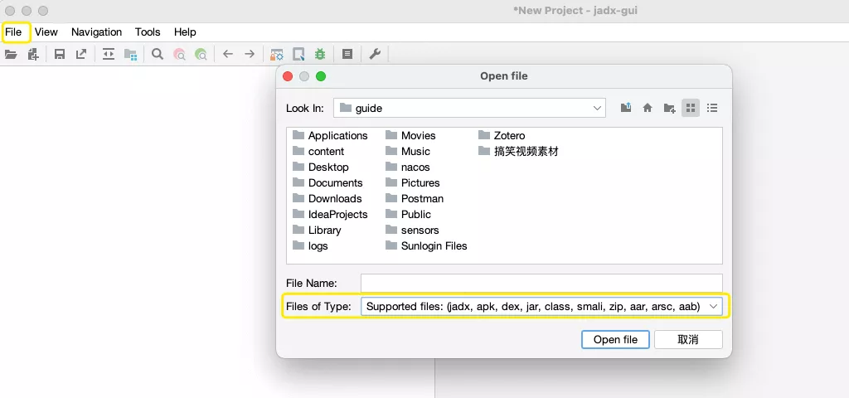
Task: Click the Quark engine toolbar icon
Action: (x=298, y=54)
